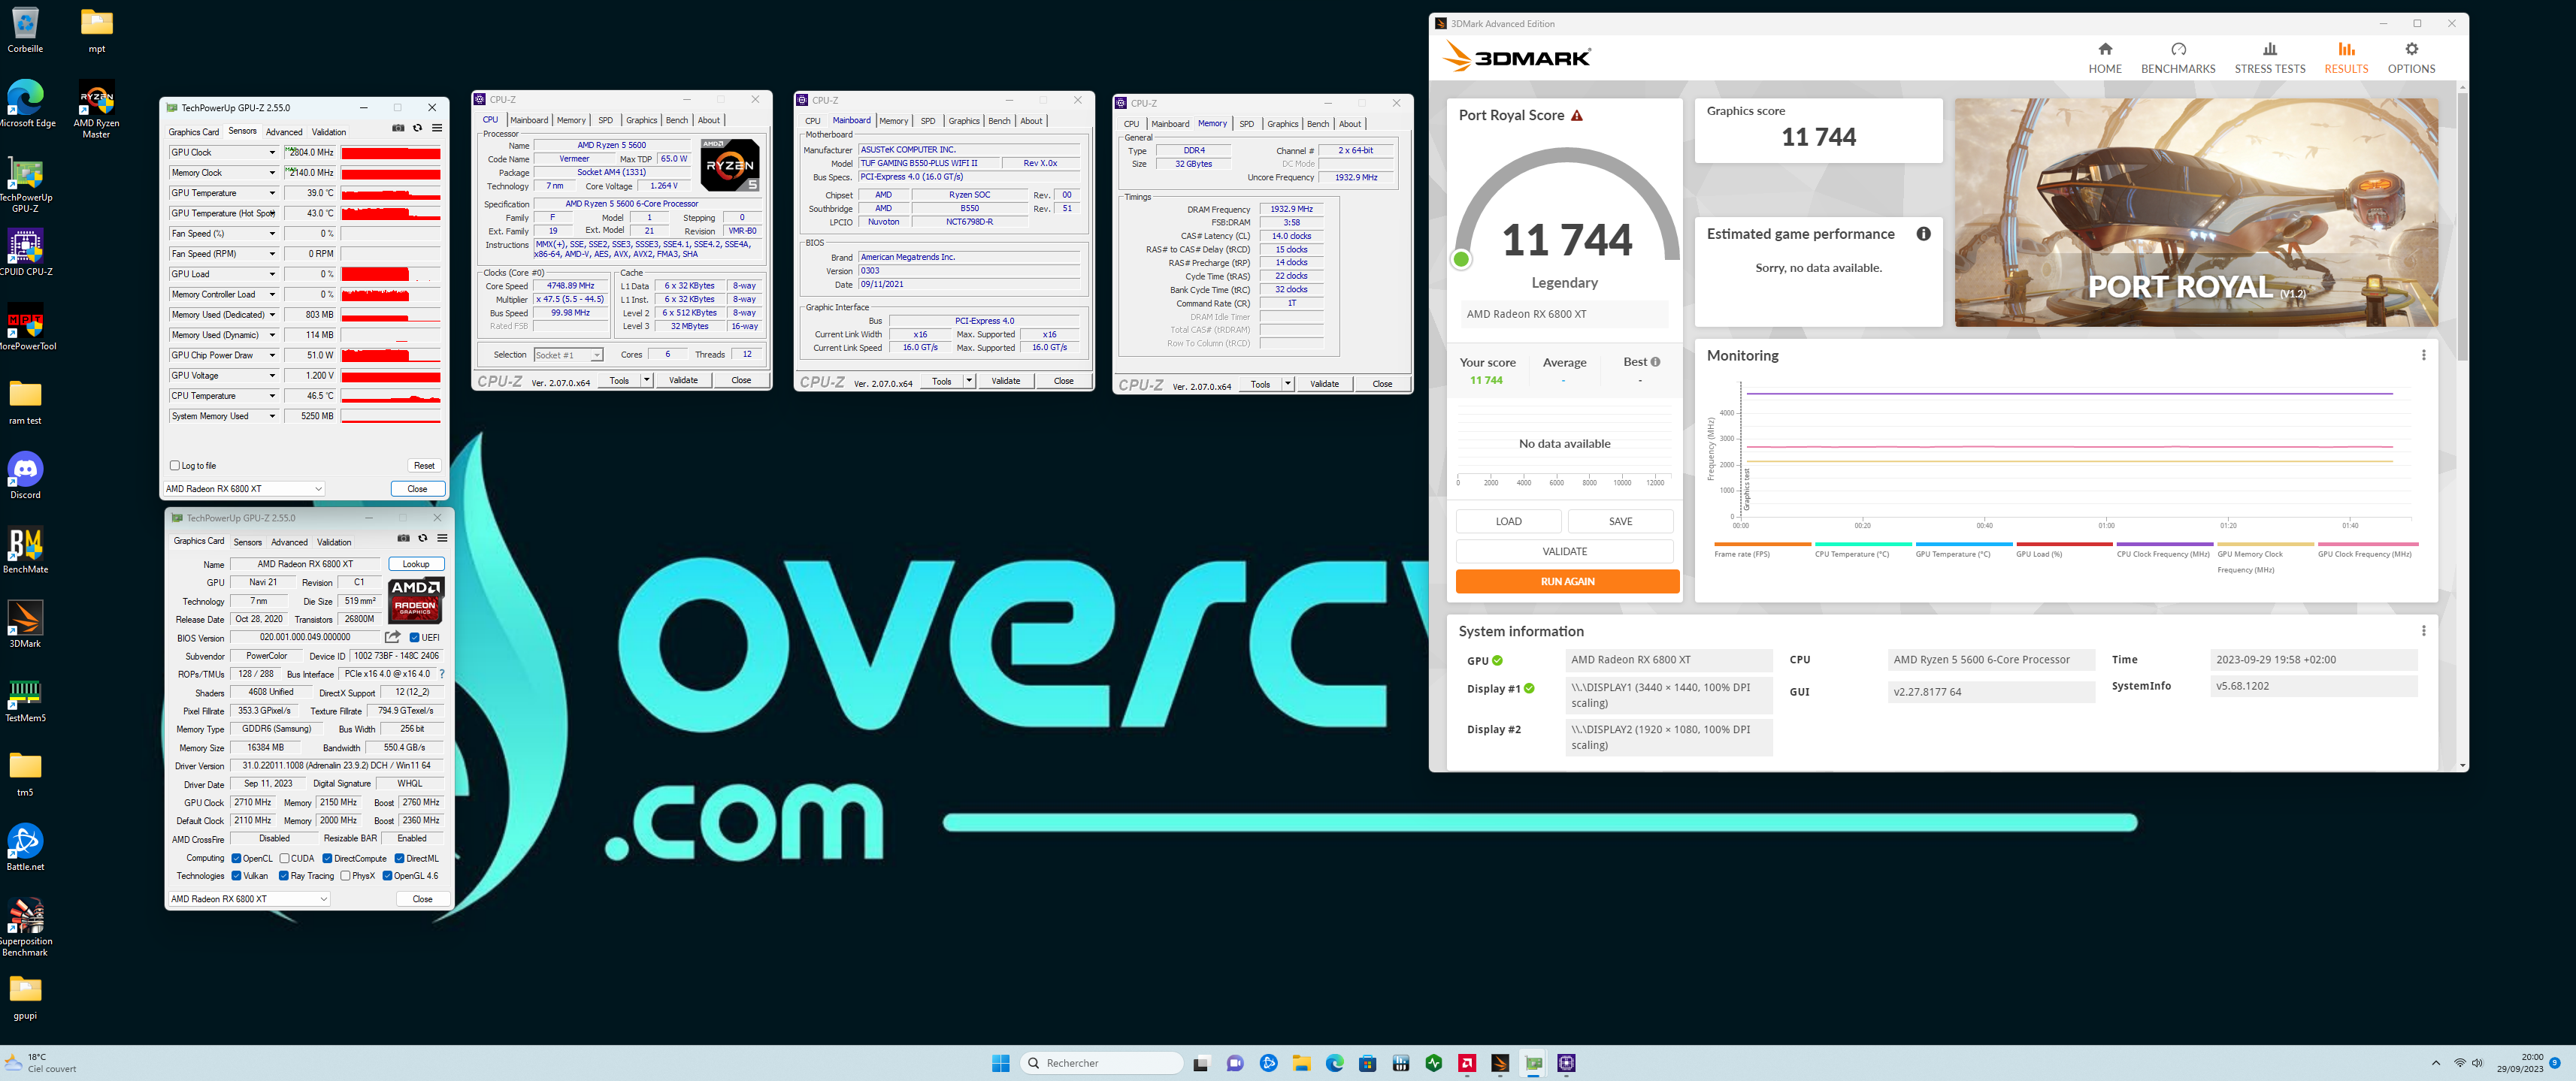Viewport: 2576px width, 1081px height.
Task: Open 3DMark BENCHMARKS section
Action: (x=2177, y=58)
